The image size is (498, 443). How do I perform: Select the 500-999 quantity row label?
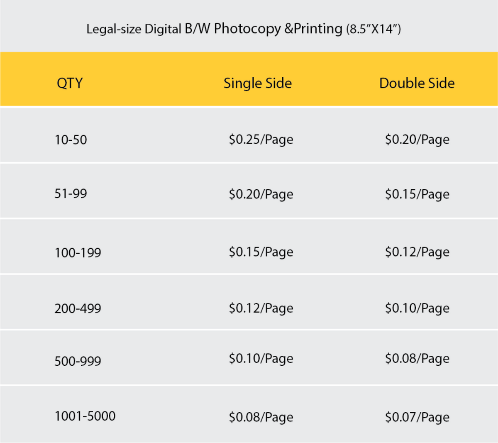coord(78,361)
